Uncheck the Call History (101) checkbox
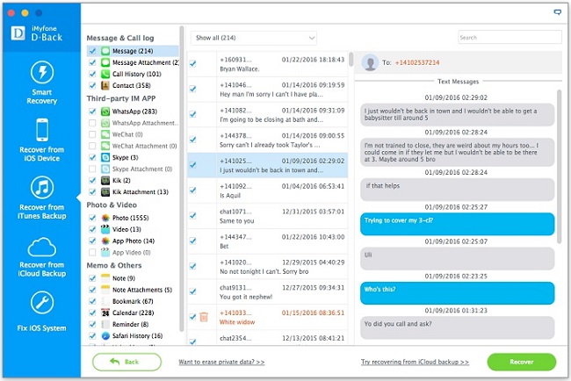The image size is (571, 381). [92, 74]
